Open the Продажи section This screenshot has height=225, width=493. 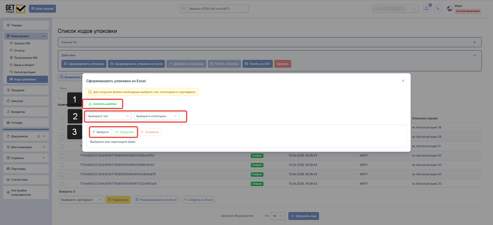pyautogui.click(x=26, y=90)
